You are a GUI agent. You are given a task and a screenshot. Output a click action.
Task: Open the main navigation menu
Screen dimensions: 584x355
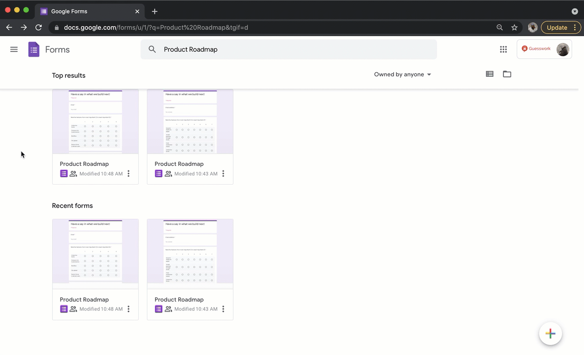click(x=14, y=49)
